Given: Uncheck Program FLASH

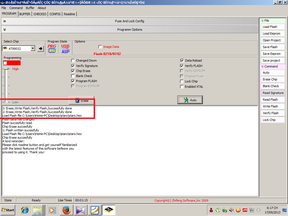Looking at the screenshot, I should click(73, 81).
